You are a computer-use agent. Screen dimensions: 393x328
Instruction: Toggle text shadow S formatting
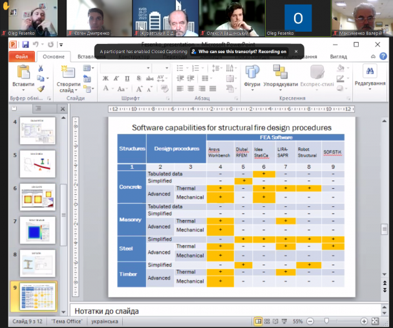(138, 78)
